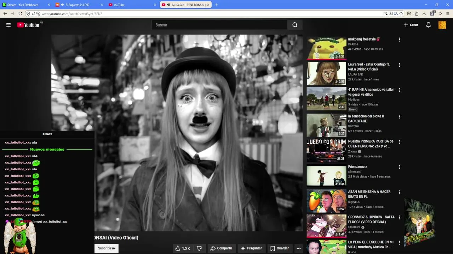Open title 'Nuestra PRIMERA PARTIDA de CS'
Viewport: 453px width, 254px height.
[371, 144]
